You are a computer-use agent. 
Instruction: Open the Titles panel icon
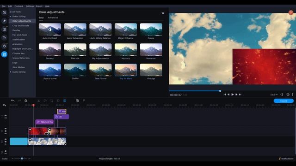pos(4,38)
